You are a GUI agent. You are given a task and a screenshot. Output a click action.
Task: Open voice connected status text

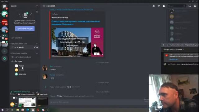coord(20,91)
